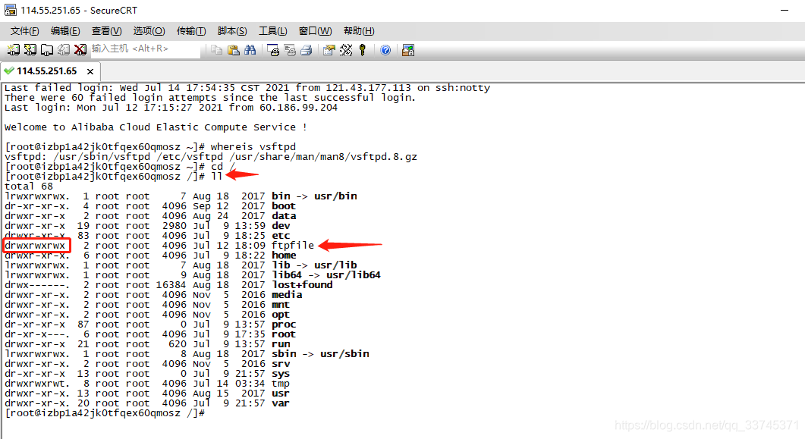Click the media directory name
Viewport: 805px width, 439px height.
287,295
